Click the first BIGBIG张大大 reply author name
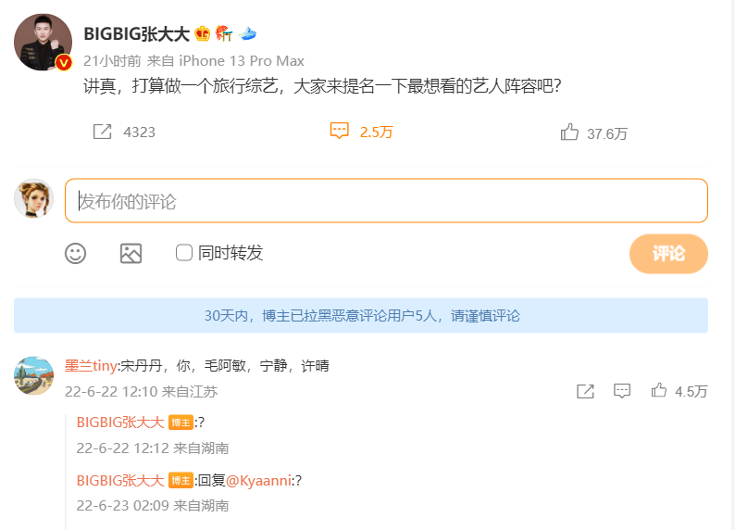This screenshot has width=735, height=530. coord(120,423)
